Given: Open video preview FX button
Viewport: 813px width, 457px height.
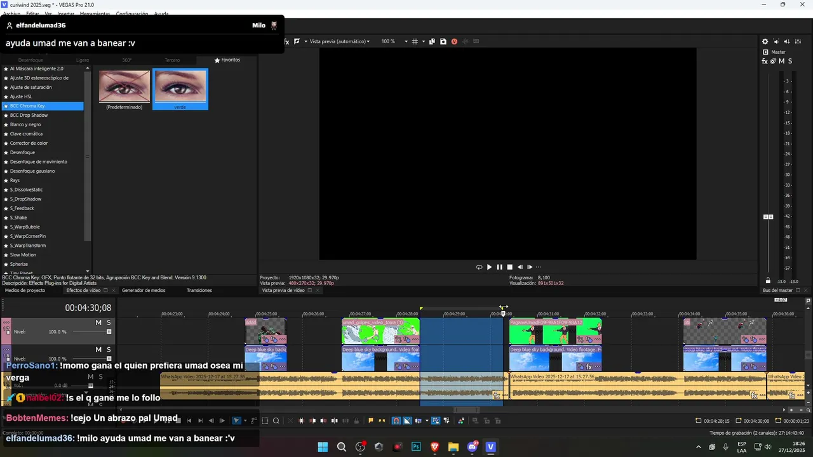Looking at the screenshot, I should click(286, 41).
